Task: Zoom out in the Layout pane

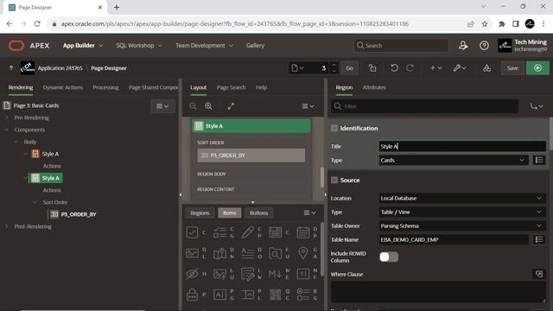Action: click(x=193, y=106)
